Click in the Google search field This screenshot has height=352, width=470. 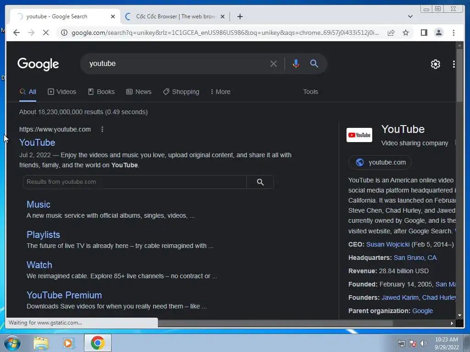(x=177, y=63)
